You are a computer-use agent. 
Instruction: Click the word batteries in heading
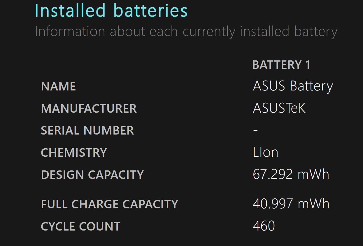[x=150, y=11]
